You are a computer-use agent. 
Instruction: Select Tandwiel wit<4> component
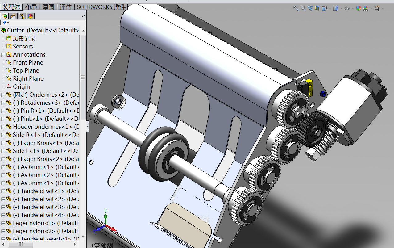[46, 215]
